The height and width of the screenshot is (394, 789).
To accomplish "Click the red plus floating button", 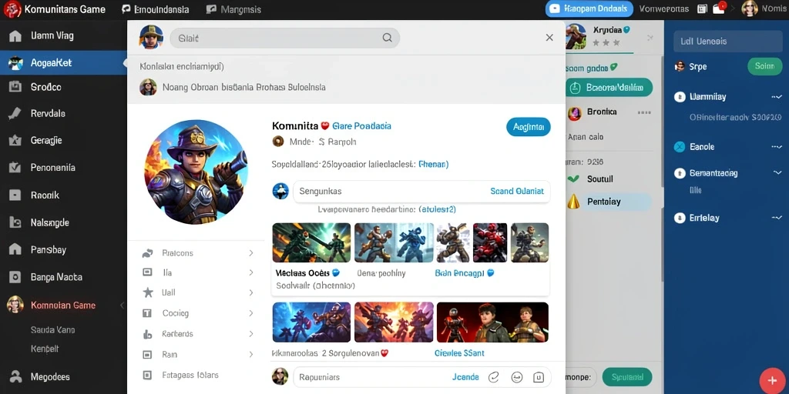I will 772,380.
